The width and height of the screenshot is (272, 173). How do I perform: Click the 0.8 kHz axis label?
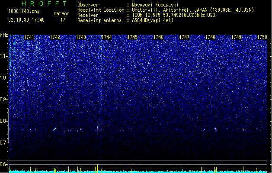coord(4,121)
